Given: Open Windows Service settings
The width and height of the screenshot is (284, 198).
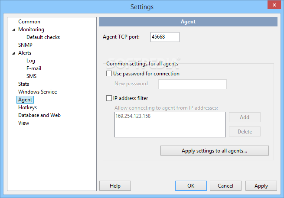Looking at the screenshot, I should point(37,92).
